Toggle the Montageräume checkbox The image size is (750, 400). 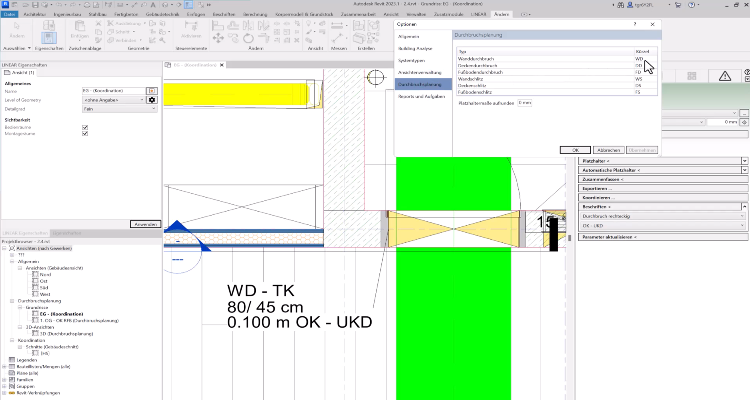pos(85,134)
